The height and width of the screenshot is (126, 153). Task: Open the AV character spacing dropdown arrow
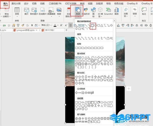coord(39,25)
